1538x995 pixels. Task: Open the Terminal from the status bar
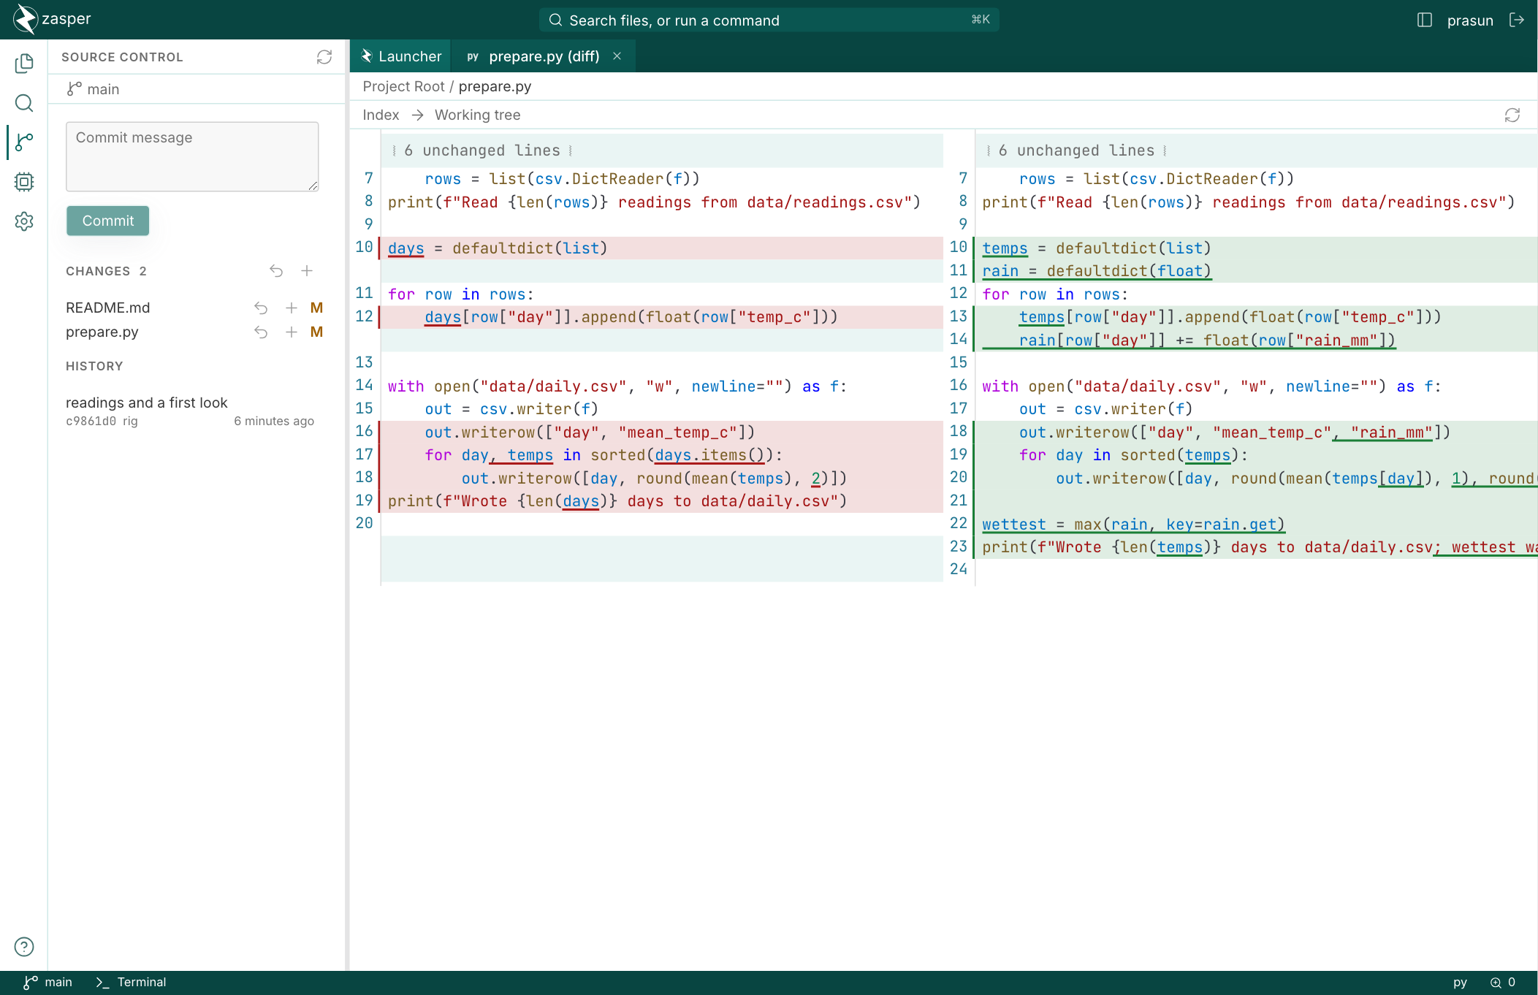pyautogui.click(x=132, y=983)
